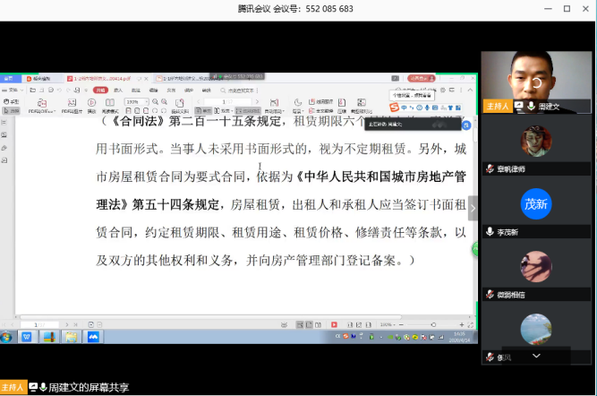Click the Windows Start button
This screenshot has width=597, height=396.
coord(7,337)
